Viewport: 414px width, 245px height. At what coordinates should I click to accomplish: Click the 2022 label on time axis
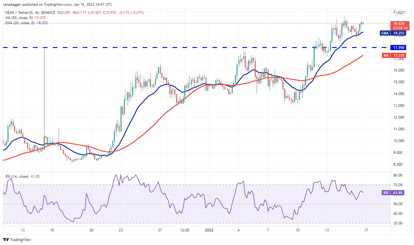[x=209, y=230]
